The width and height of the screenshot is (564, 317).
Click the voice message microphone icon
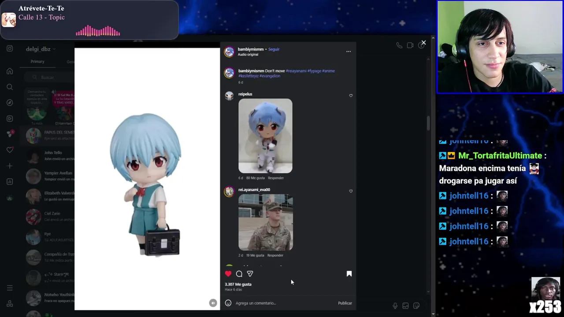(x=395, y=306)
